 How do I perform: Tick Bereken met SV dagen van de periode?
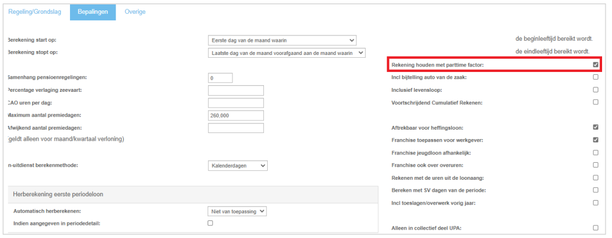click(x=595, y=190)
